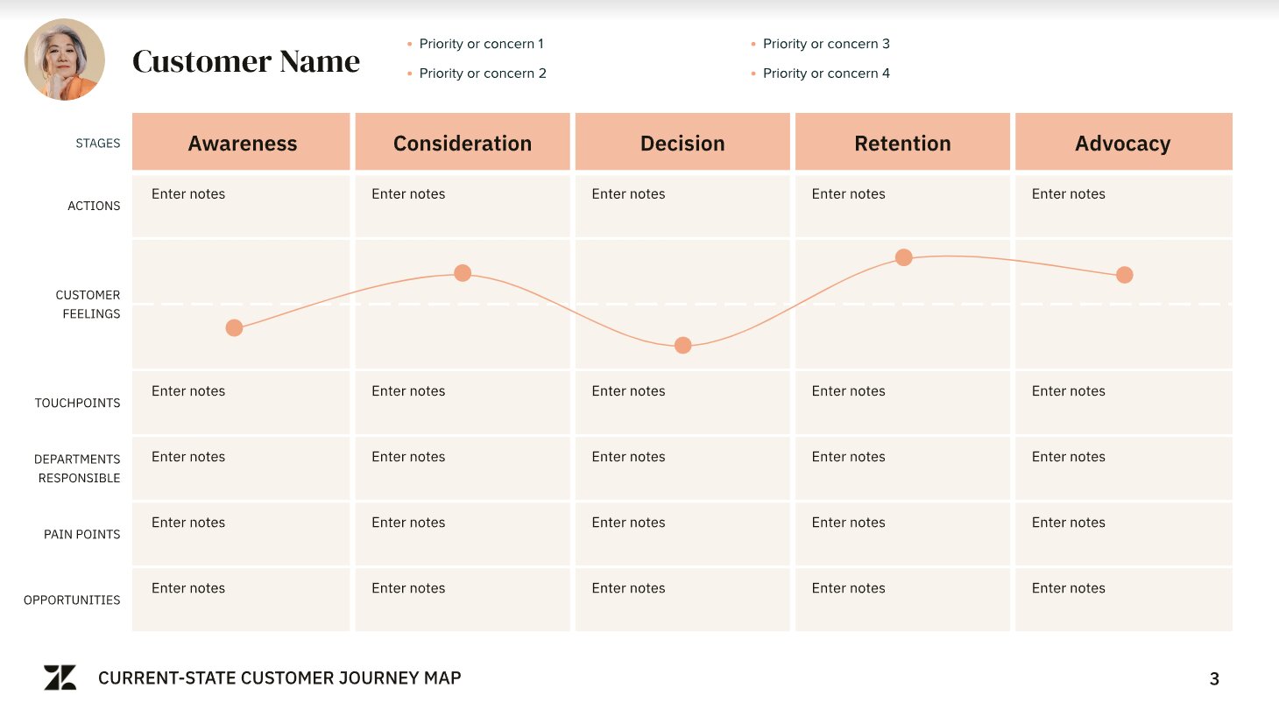
Task: Click the Priority or concern 1 bullet
Action: pyautogui.click(x=481, y=44)
